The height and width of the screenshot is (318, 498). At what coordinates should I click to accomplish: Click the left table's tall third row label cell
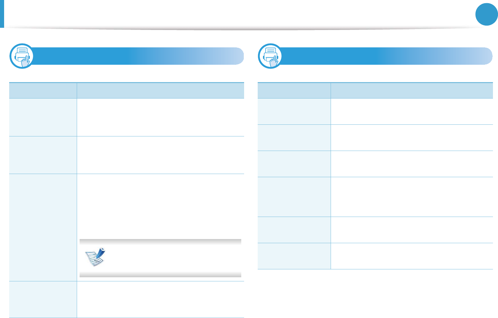(x=43, y=227)
